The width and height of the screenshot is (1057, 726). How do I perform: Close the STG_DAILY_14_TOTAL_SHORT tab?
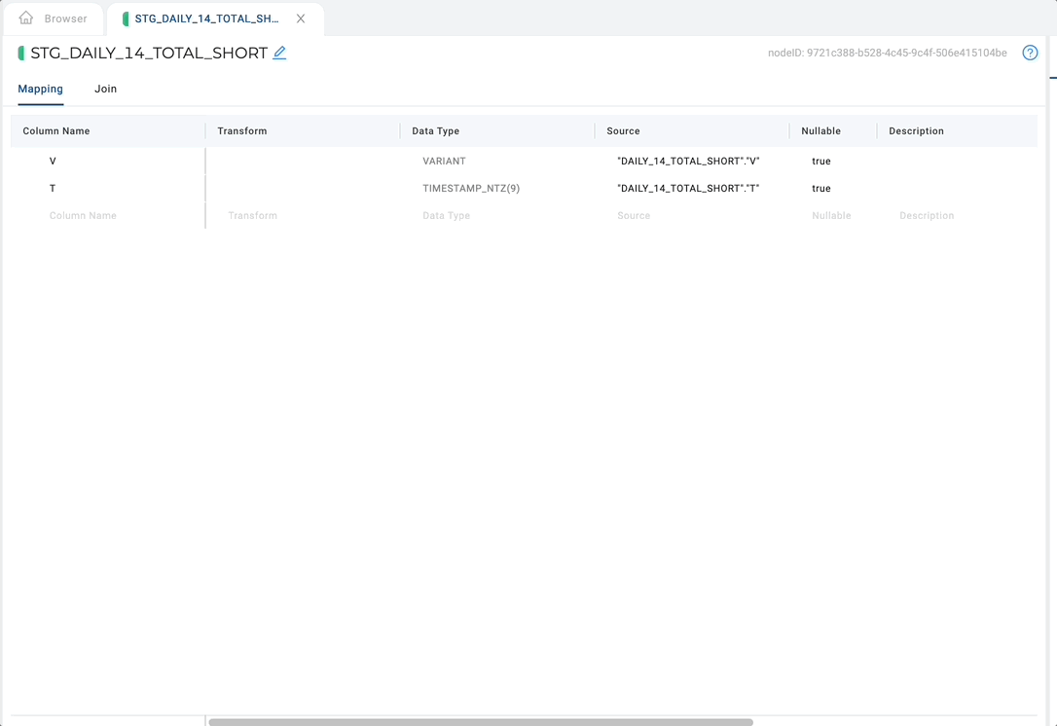click(301, 18)
